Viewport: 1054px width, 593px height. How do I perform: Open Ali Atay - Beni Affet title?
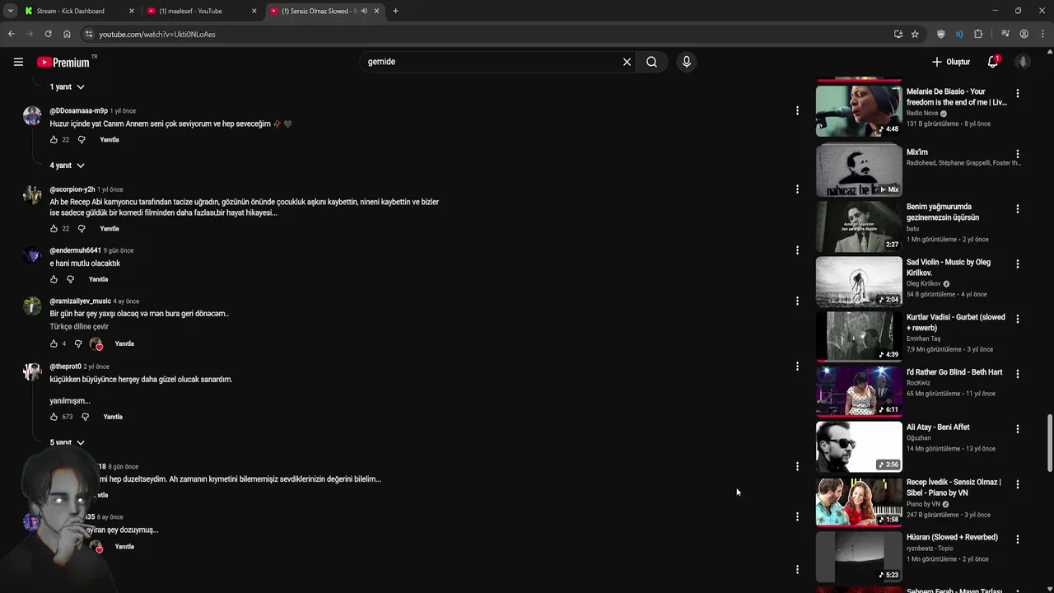coord(938,427)
